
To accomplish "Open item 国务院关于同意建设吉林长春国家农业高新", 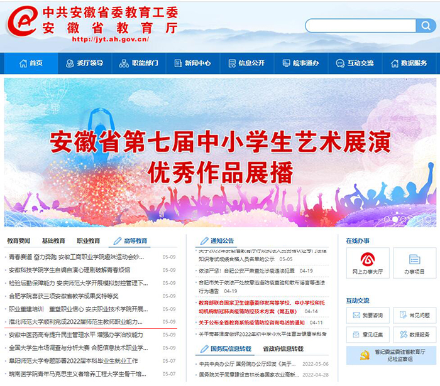I will pyautogui.click(x=249, y=375).
